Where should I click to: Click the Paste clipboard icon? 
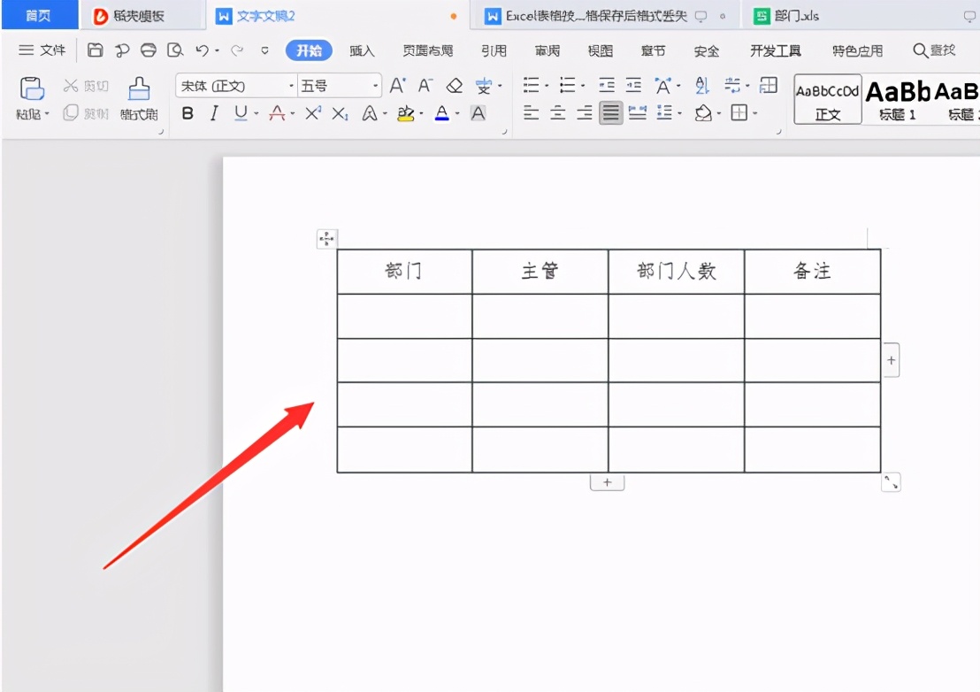click(x=32, y=88)
